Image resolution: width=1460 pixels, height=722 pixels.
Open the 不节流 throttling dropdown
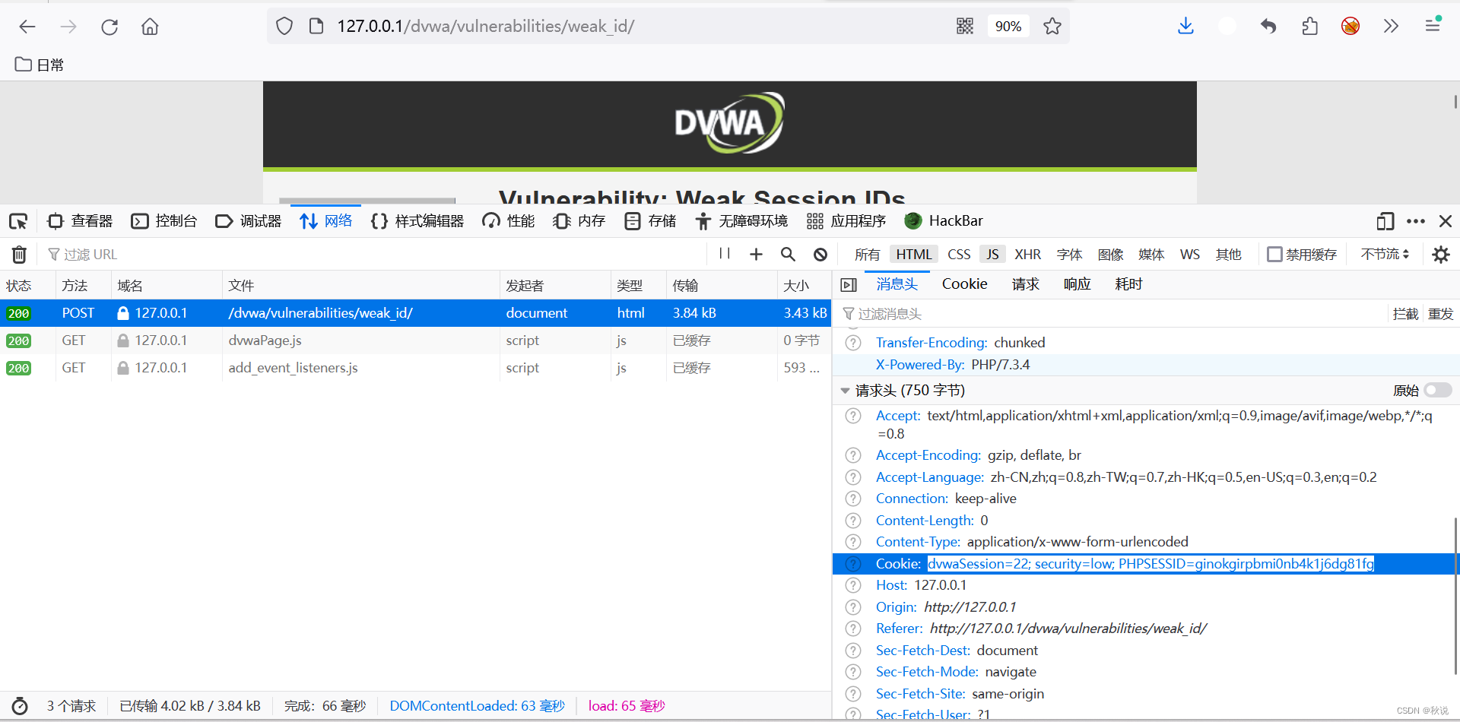point(1385,254)
